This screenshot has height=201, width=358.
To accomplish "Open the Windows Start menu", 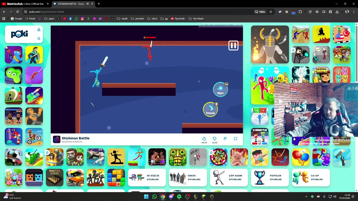I will click(x=146, y=197).
